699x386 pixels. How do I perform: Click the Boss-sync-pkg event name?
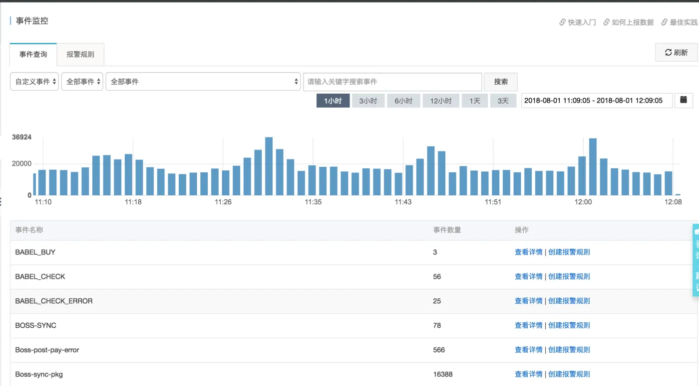pos(39,374)
